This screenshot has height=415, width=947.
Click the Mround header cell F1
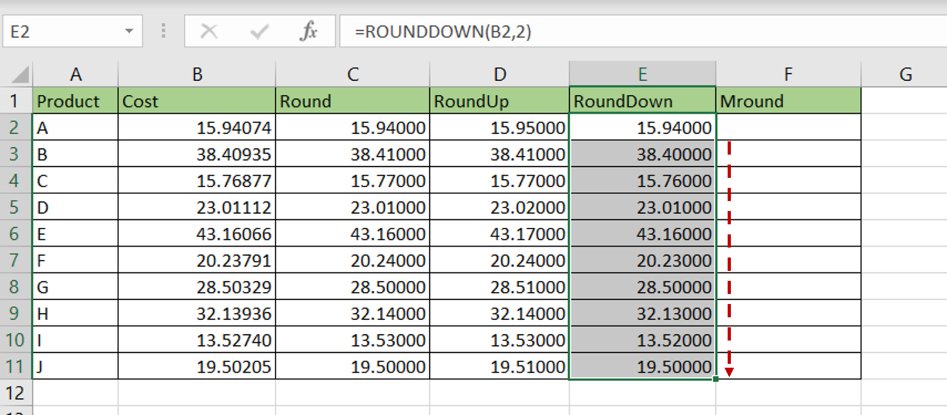(788, 100)
